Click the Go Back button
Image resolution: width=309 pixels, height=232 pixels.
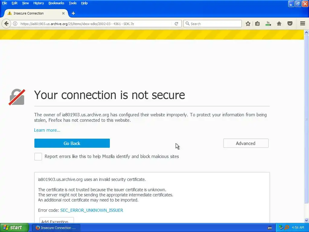[72, 143]
